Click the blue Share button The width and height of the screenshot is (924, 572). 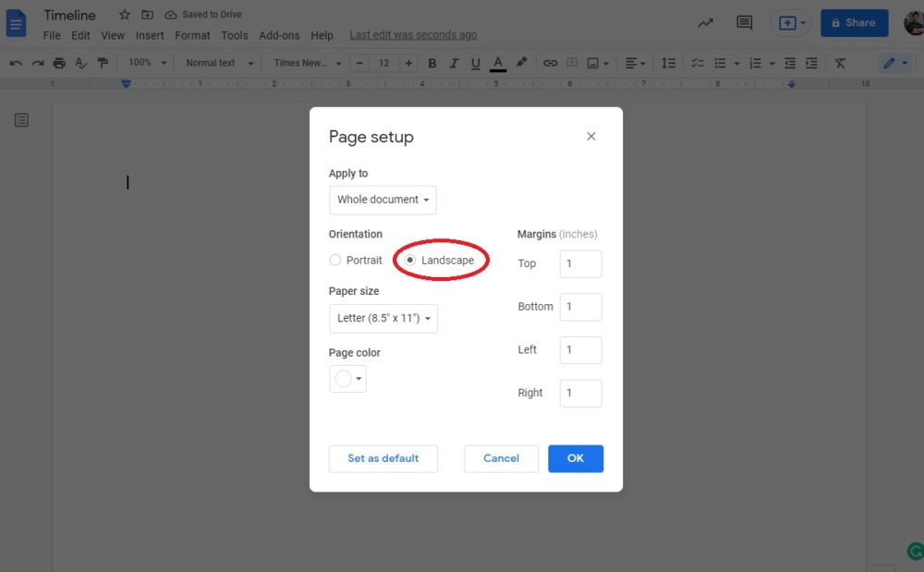[x=854, y=22]
